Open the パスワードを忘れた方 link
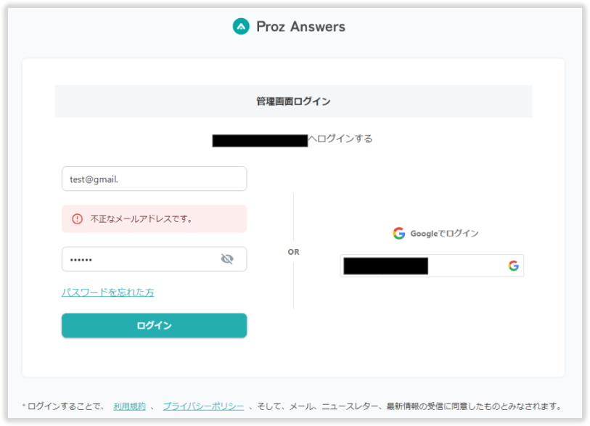The height and width of the screenshot is (426, 590). [107, 292]
